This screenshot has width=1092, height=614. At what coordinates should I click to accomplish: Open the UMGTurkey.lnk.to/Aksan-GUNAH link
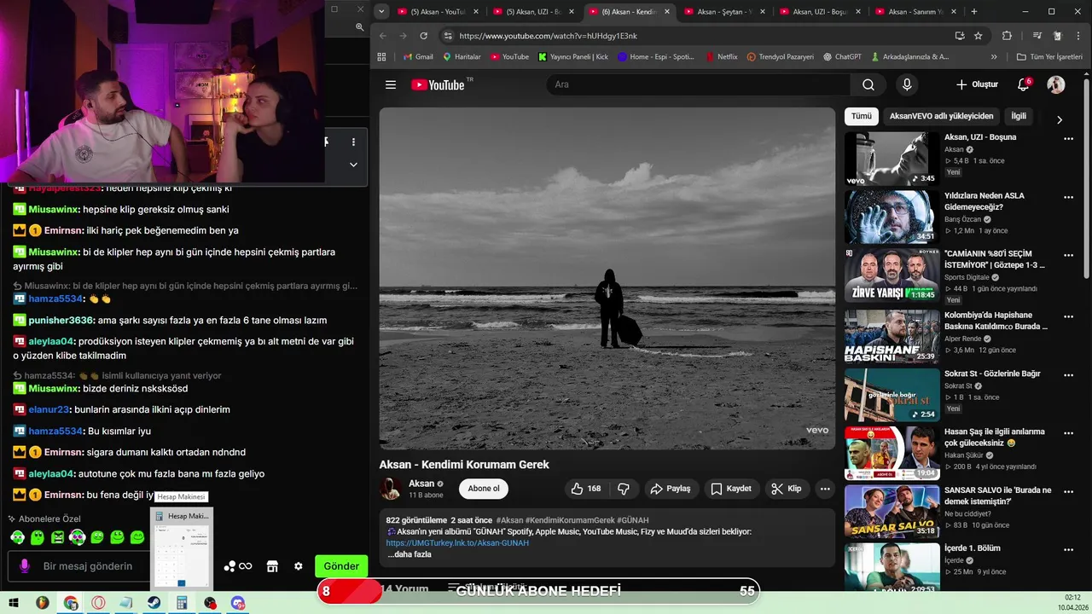pos(457,543)
